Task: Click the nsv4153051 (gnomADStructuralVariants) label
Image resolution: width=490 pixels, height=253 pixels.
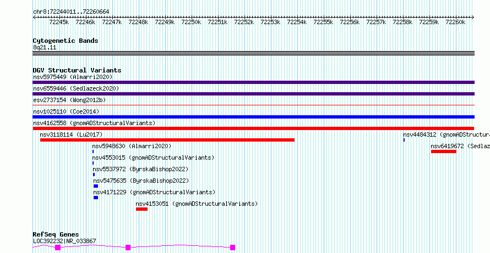Action: (x=197, y=204)
